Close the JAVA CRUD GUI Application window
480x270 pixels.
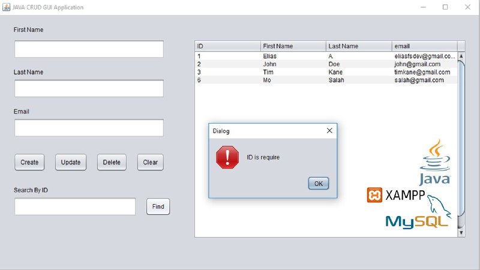(467, 7)
